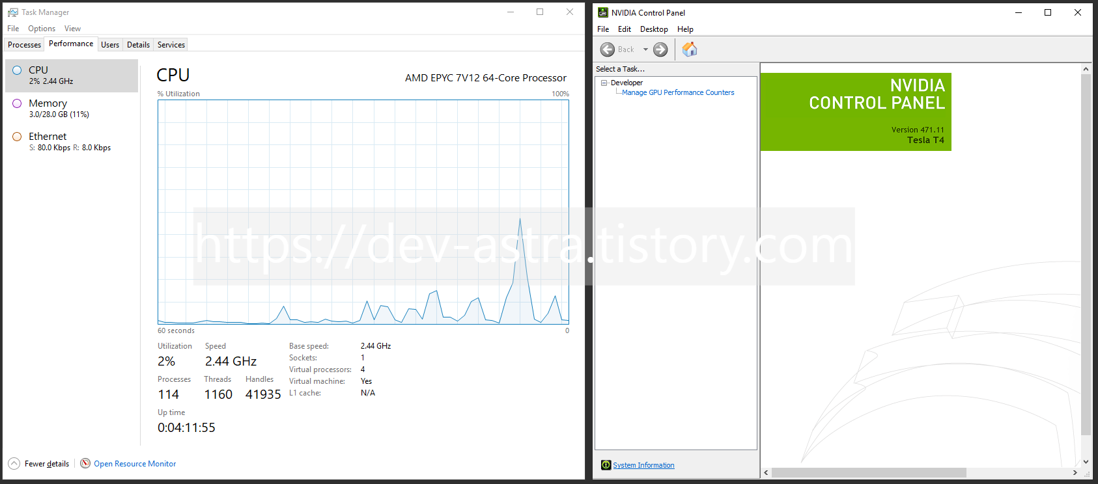1098x484 pixels.
Task: Switch to the Processes tab
Action: (x=24, y=45)
